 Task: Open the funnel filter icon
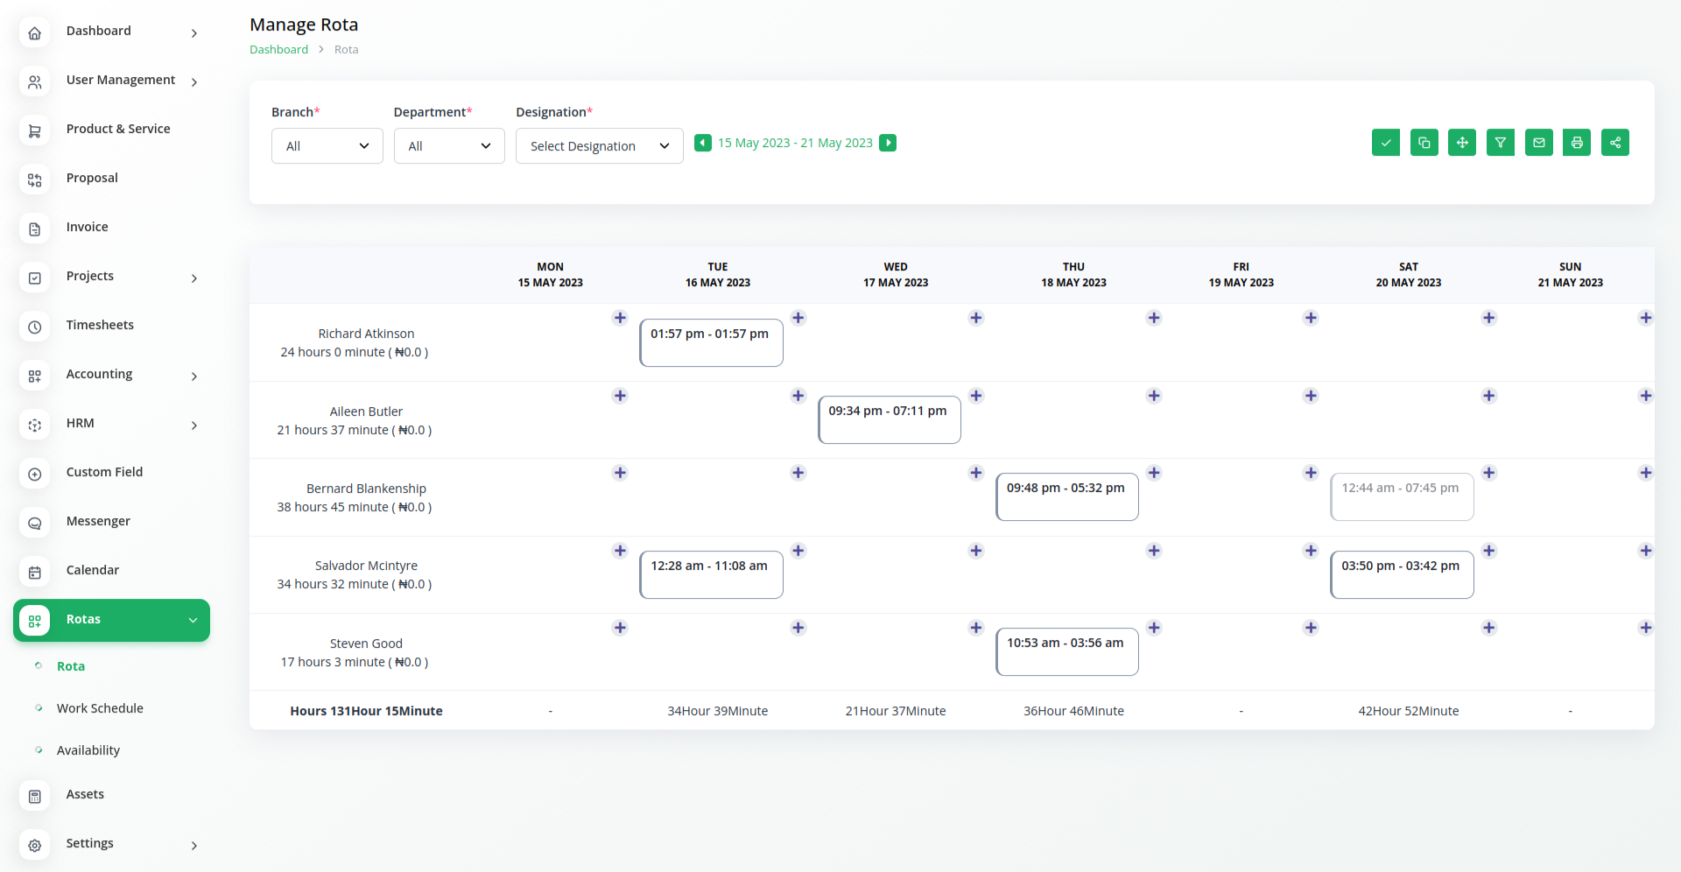(1501, 143)
